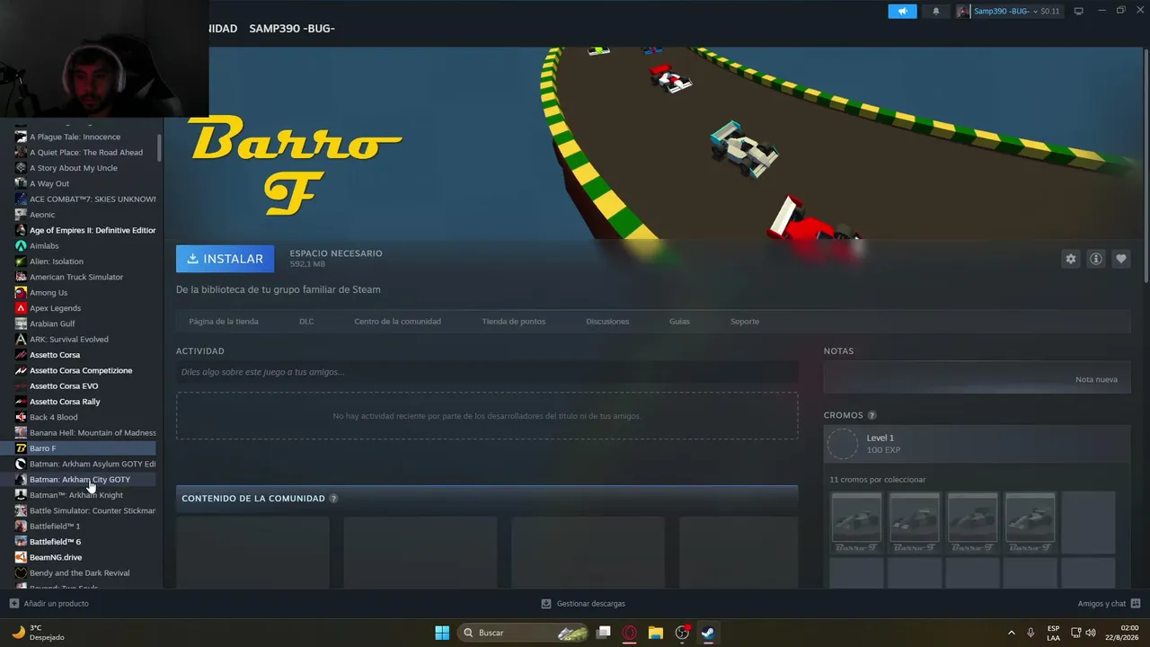Go to Página de la tienda tab
The image size is (1150, 647).
click(224, 322)
